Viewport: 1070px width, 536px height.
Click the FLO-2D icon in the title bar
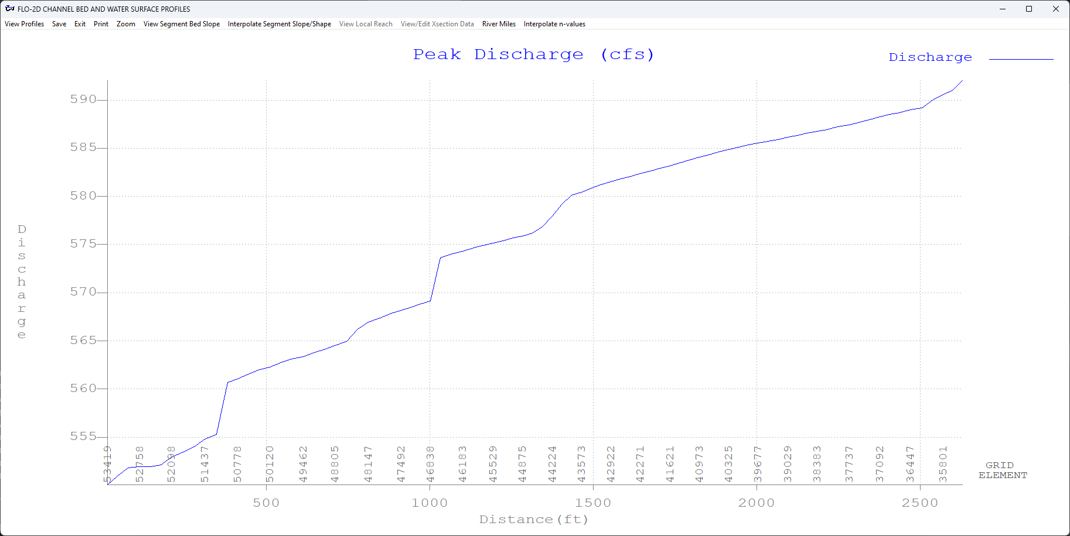[9, 9]
